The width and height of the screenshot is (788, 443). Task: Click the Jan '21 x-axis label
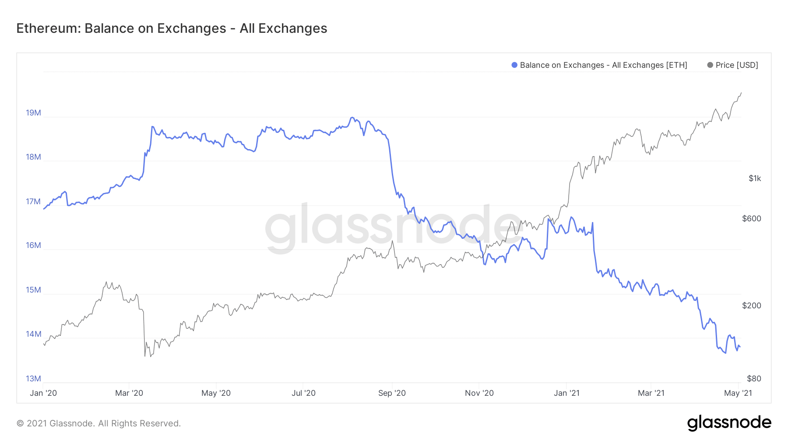click(x=566, y=393)
